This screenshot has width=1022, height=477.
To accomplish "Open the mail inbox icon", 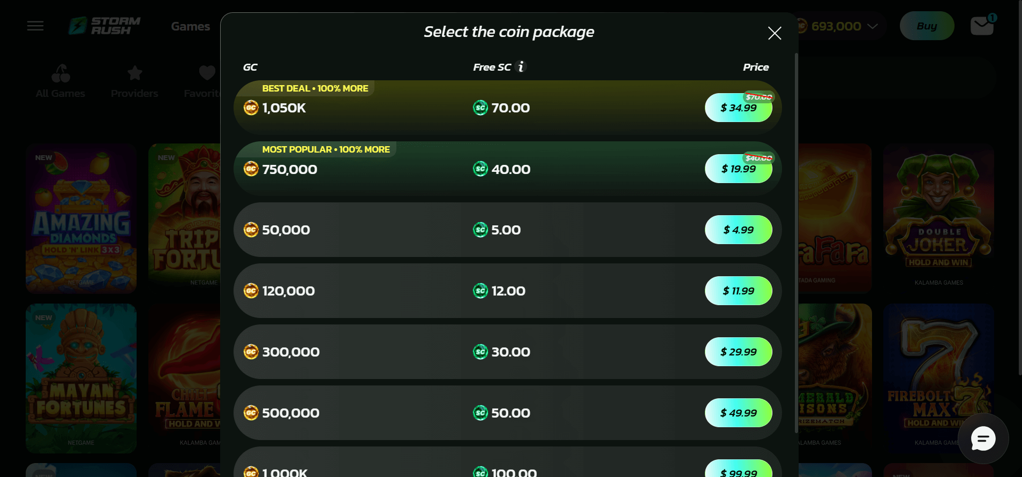I will (x=982, y=26).
